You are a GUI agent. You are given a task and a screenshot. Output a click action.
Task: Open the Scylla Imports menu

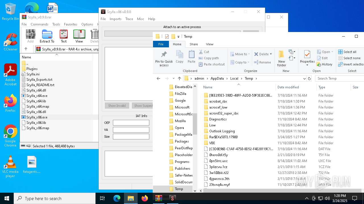point(115,19)
